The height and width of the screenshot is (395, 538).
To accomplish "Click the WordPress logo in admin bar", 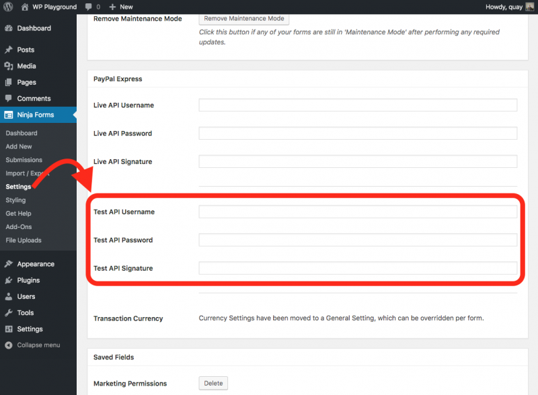I will (7, 7).
